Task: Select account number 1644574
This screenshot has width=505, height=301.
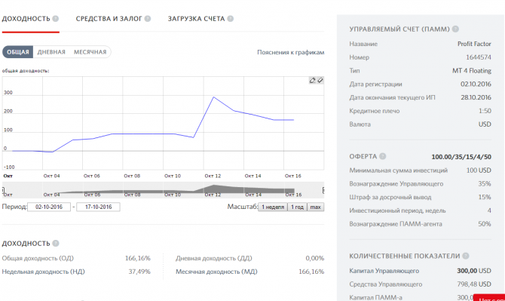Action: (479, 57)
